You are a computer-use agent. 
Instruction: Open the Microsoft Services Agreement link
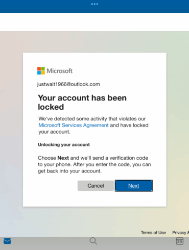click(74, 125)
